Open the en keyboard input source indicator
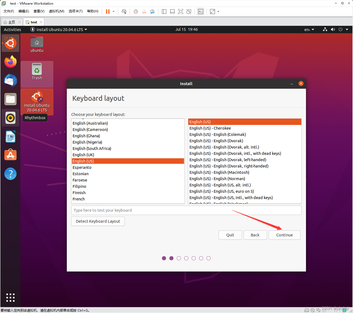353x313 pixels. pos(309,30)
